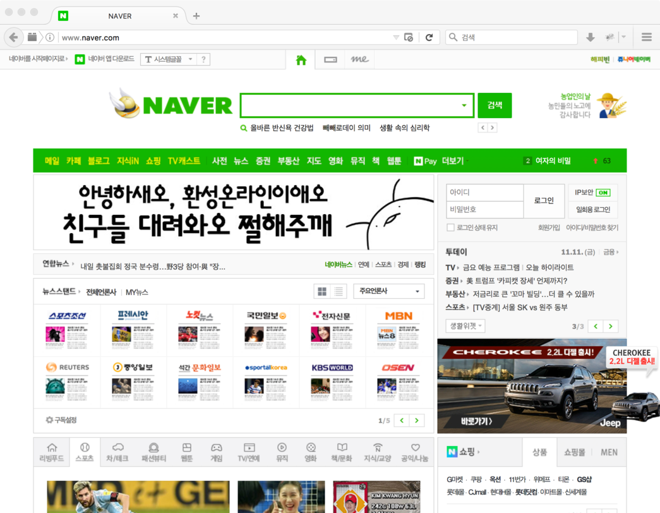This screenshot has height=513, width=660.
Task: Open the 생활위젯 dropdown
Action: (465, 325)
